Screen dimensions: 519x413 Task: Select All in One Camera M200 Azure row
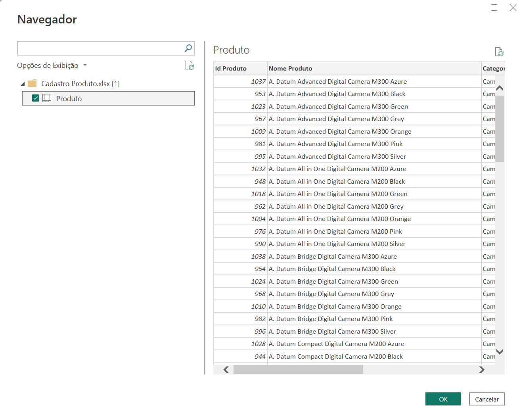(x=354, y=169)
